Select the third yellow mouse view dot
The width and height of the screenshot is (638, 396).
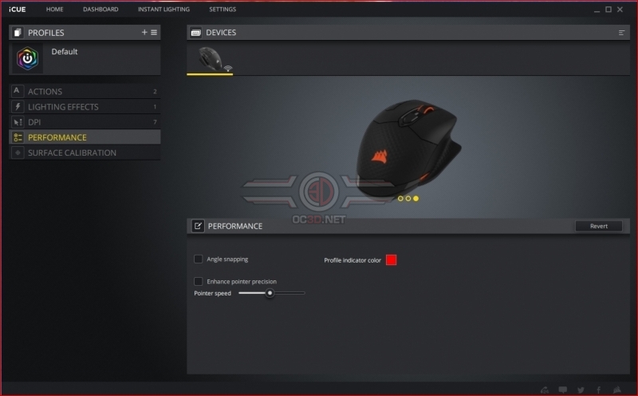415,199
